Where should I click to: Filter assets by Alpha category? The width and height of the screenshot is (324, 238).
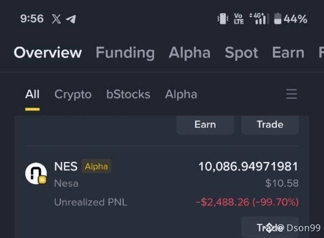pos(181,95)
